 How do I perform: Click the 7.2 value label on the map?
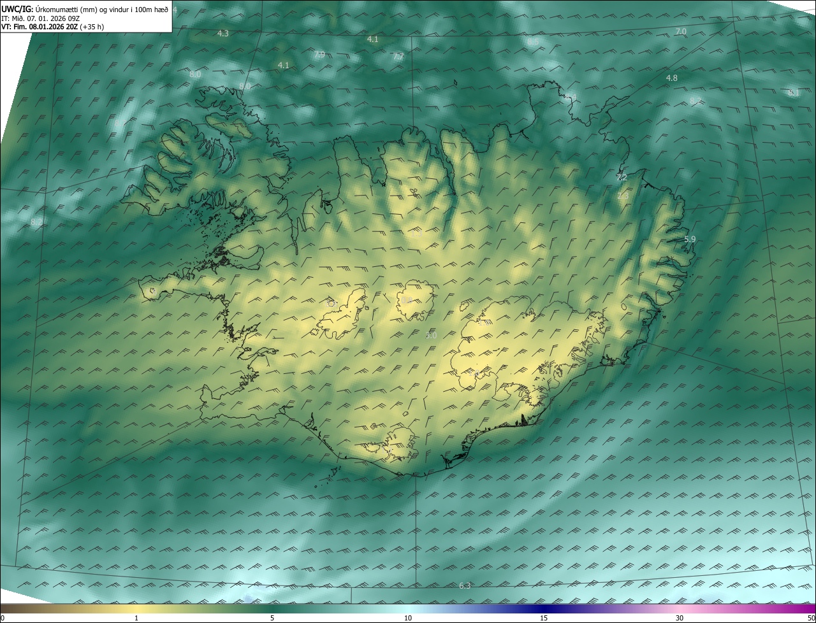622,177
